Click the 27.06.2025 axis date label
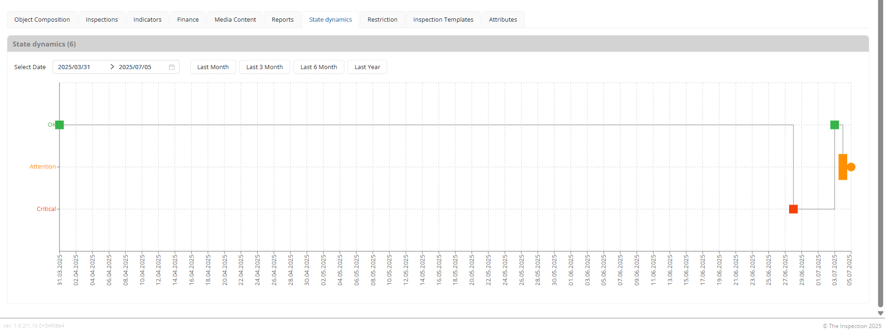This screenshot has height=334, width=885. tap(785, 270)
